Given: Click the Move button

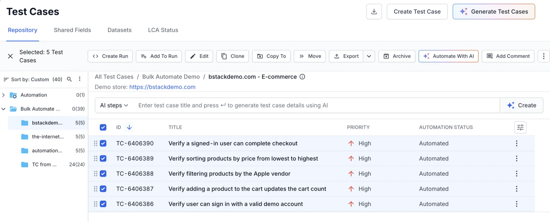Looking at the screenshot, I should (310, 56).
